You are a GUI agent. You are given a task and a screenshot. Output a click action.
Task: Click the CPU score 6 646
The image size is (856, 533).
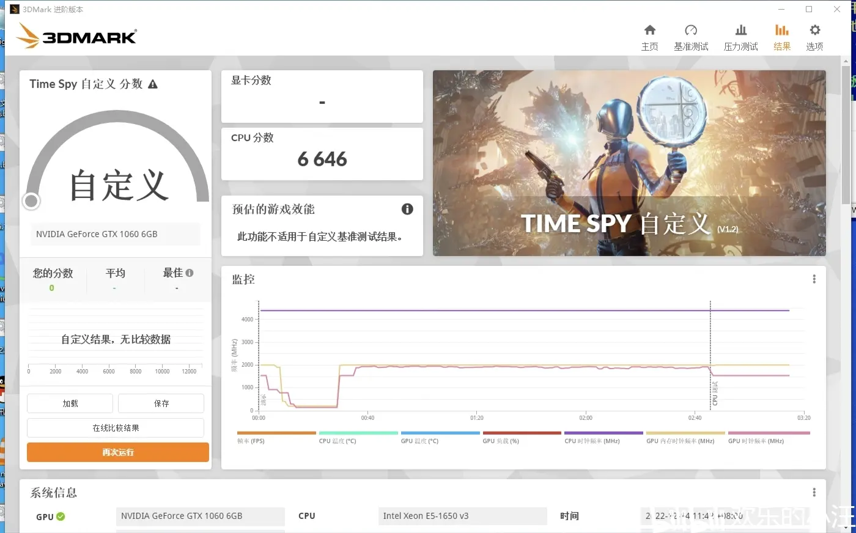[322, 160]
